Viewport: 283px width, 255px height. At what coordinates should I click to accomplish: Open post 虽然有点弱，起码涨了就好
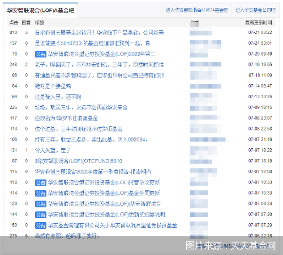pos(67,236)
